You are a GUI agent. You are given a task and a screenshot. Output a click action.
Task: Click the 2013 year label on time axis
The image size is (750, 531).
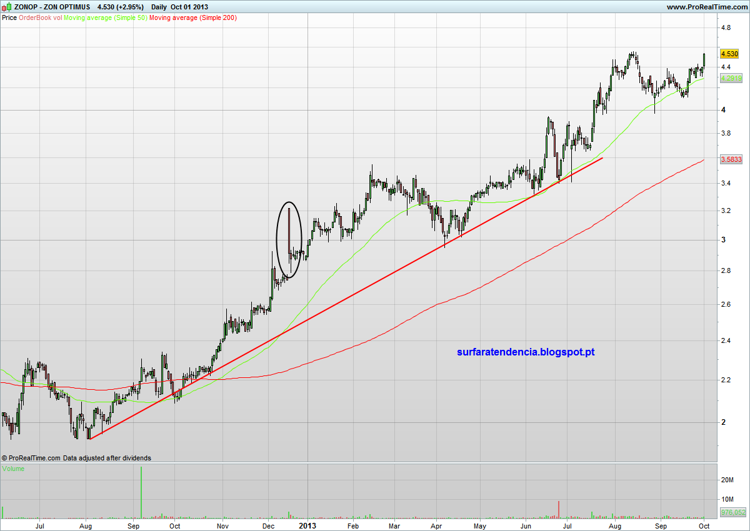point(309,526)
